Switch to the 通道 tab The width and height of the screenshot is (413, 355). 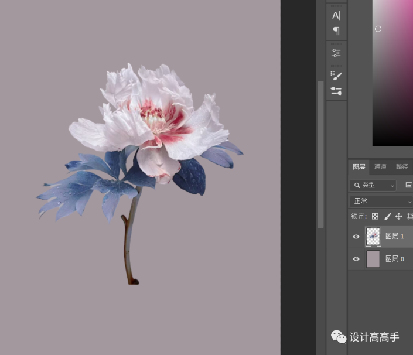pos(380,167)
